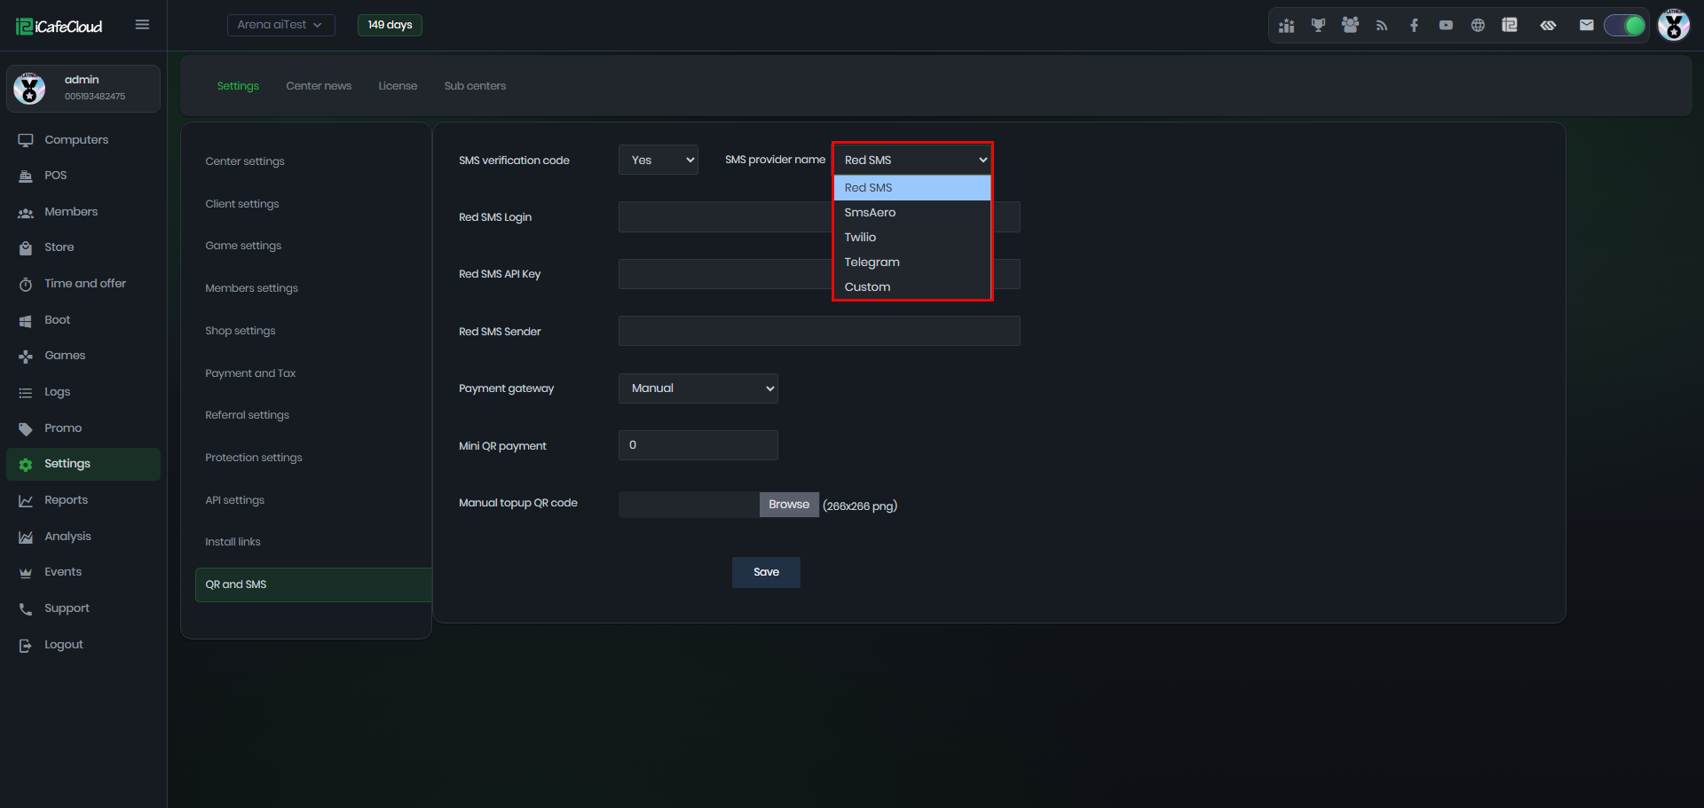Choose SmsAero provider option

click(x=911, y=213)
